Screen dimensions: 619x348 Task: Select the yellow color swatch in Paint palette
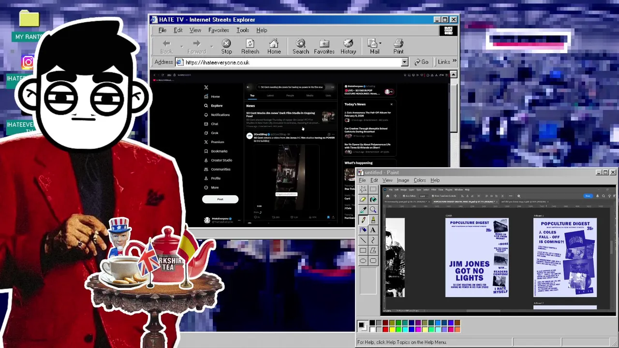pyautogui.click(x=392, y=329)
